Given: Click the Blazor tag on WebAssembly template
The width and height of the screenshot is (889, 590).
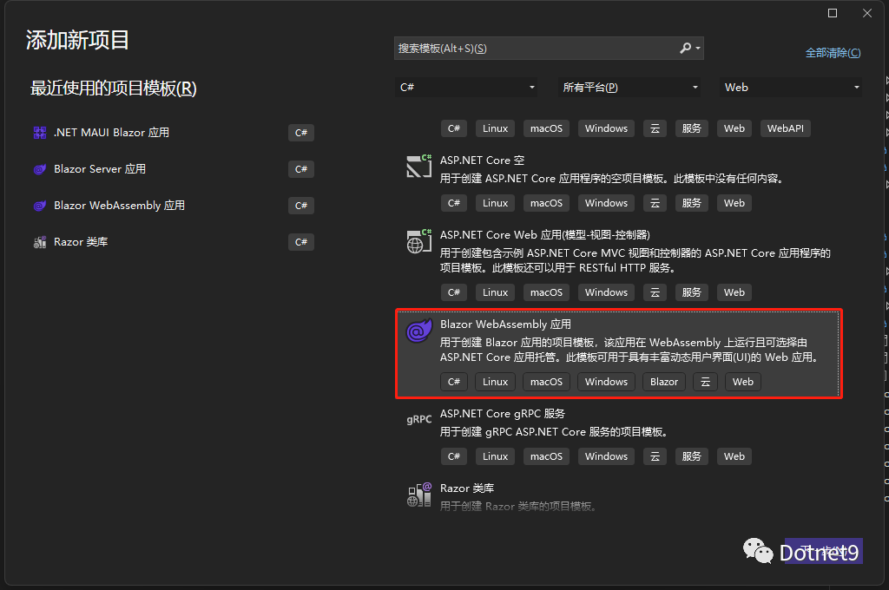Looking at the screenshot, I should point(664,382).
